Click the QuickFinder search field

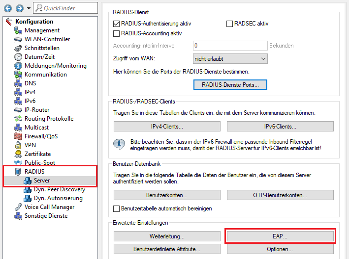[x=65, y=8]
